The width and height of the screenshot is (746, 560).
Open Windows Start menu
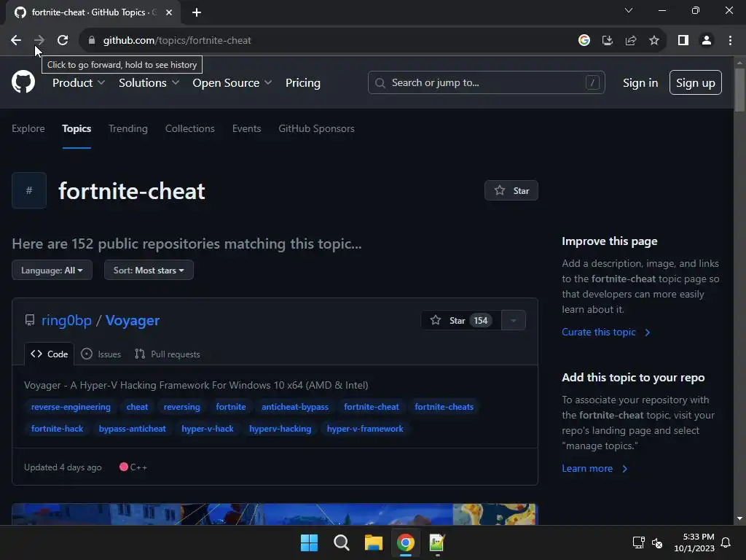pos(309,542)
